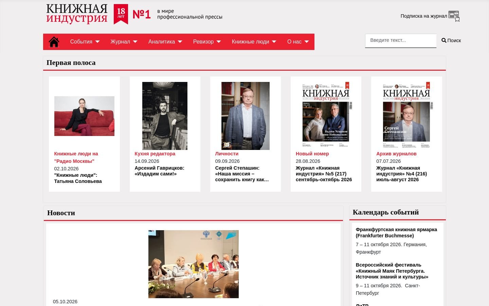Open the Книжная индустрия logo
Image resolution: width=489 pixels, height=306 pixels.
click(77, 14)
